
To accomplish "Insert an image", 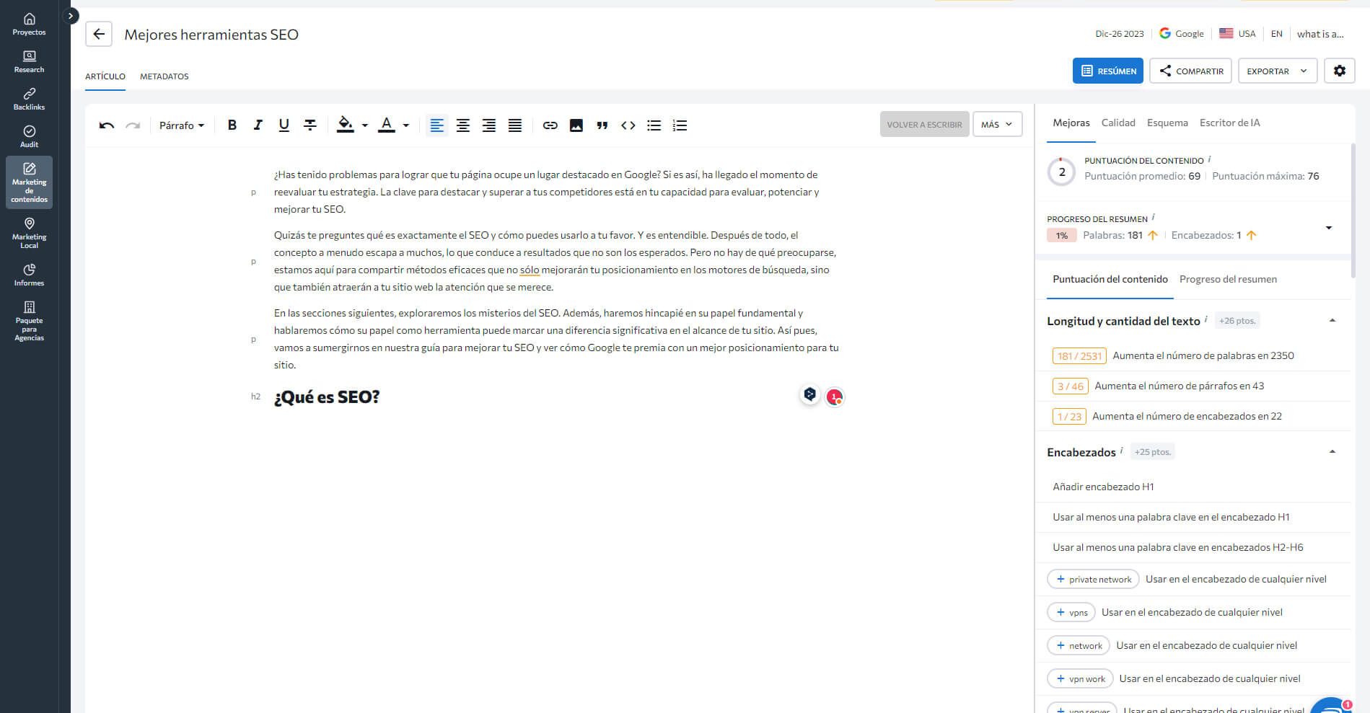I will click(x=576, y=125).
